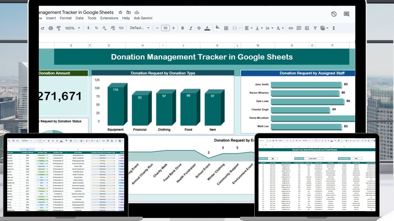Star the Donation Management Tracker document
The width and height of the screenshot is (394, 221).
pyautogui.click(x=120, y=13)
